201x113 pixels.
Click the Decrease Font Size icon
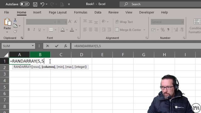pos(75,22)
